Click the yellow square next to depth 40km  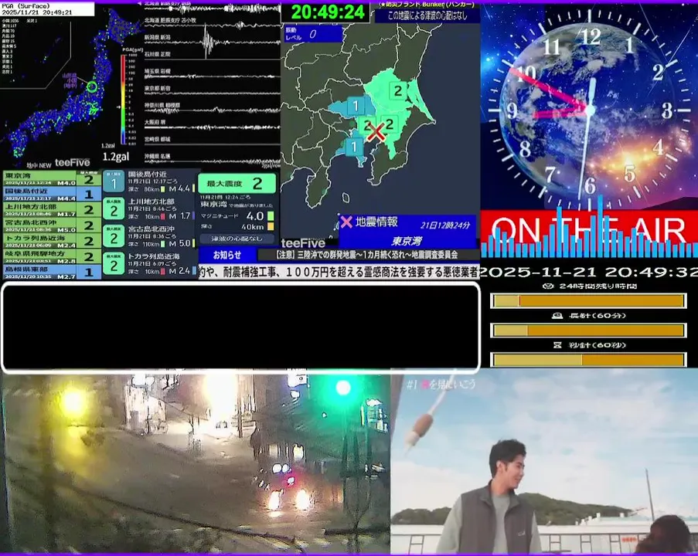271,227
